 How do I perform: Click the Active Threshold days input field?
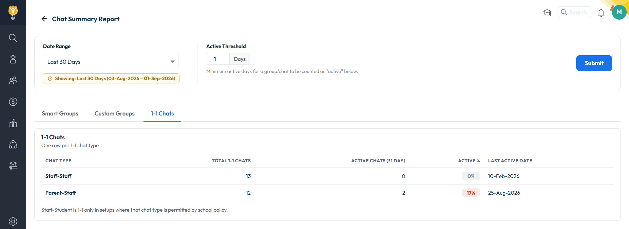pyautogui.click(x=218, y=59)
